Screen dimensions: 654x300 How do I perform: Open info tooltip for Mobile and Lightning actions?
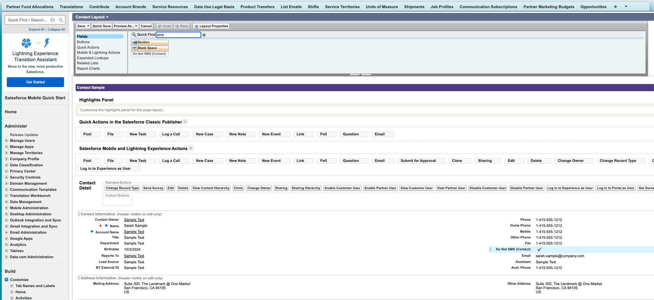[191, 148]
